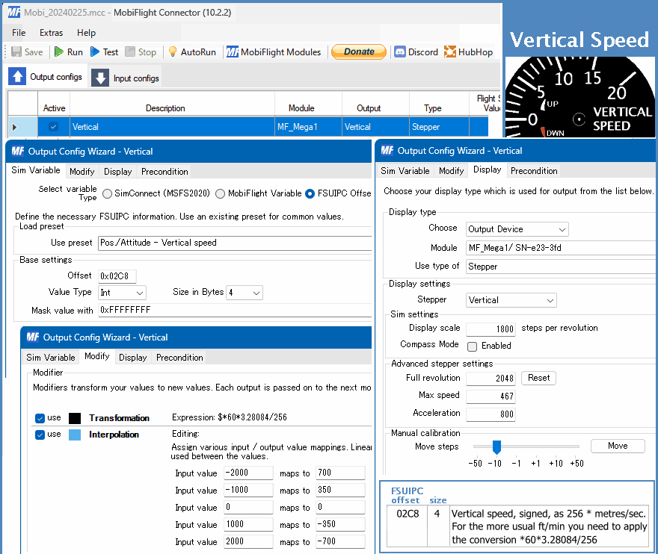The image size is (658, 554).
Task: Uncheck the Active checkbox for Vertical row
Action: pos(53,127)
